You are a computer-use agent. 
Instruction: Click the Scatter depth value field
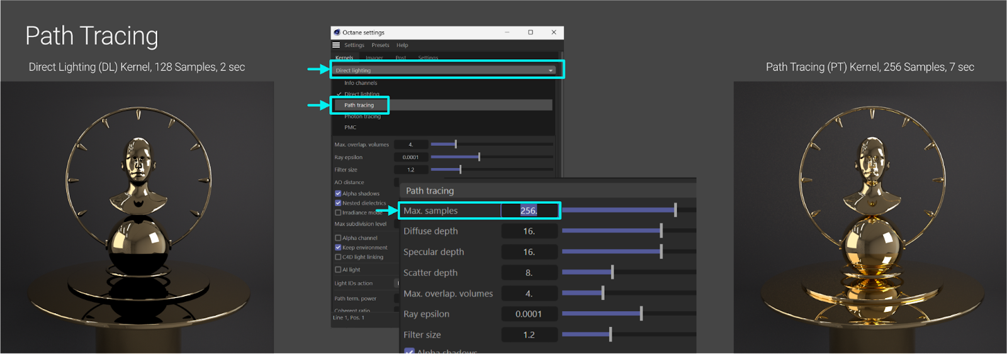(529, 273)
